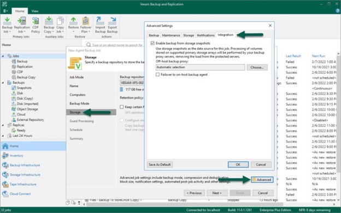Click the Advanced button in wizard
Viewport: 341px width, 213px height.
[x=262, y=180]
